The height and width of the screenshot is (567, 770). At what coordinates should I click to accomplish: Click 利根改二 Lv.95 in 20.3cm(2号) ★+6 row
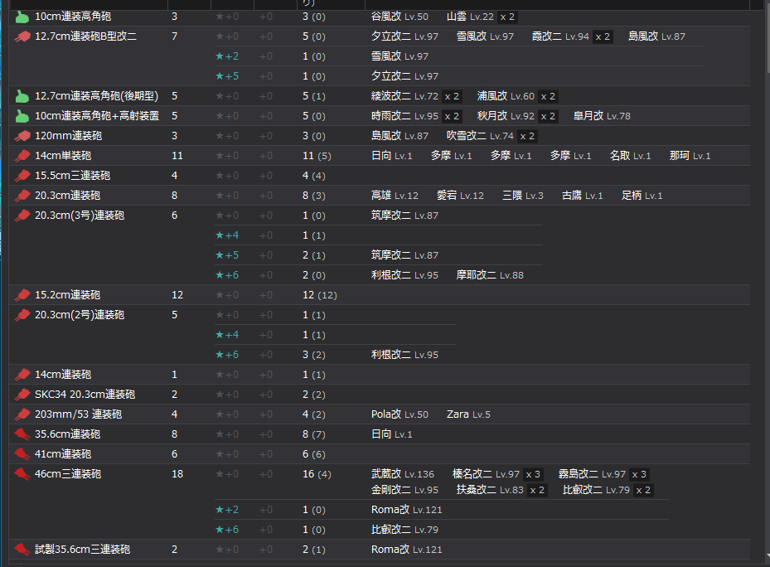[404, 355]
